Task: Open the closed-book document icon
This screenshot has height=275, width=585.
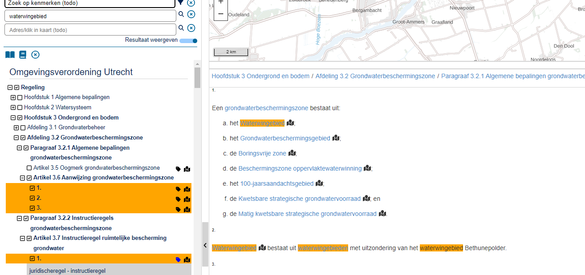Action: point(23,55)
